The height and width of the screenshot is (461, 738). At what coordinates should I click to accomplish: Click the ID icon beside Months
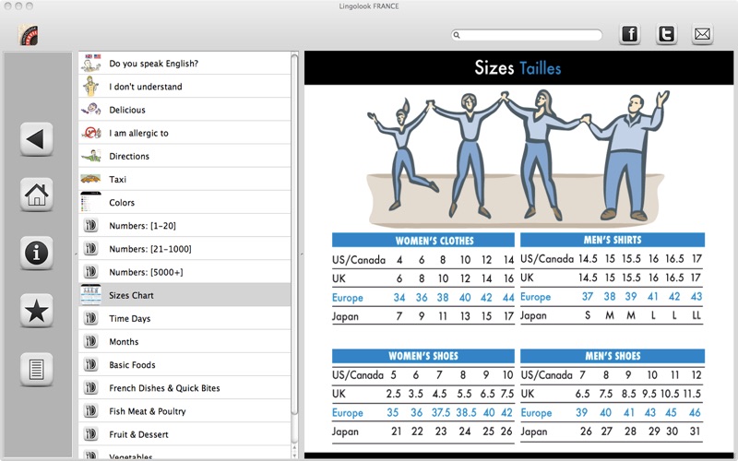tap(90, 341)
